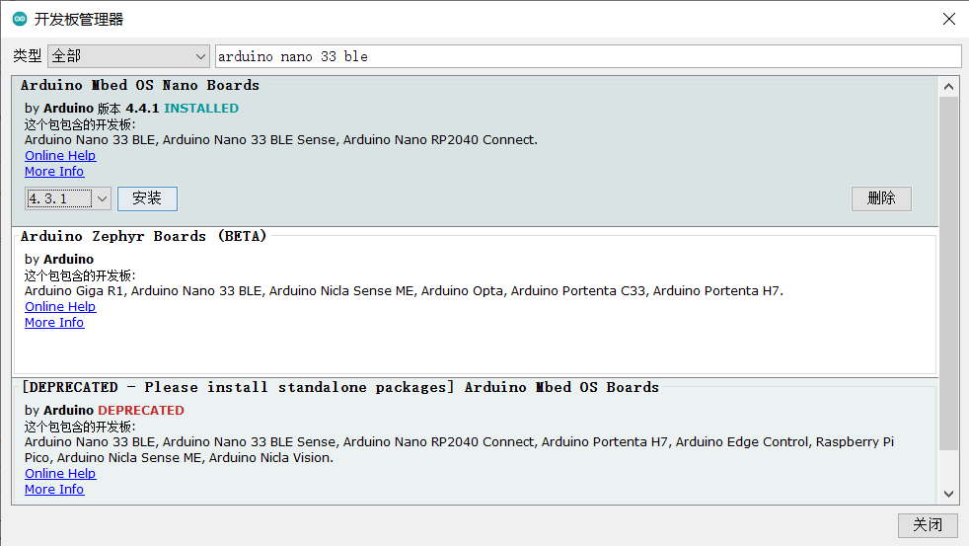This screenshot has height=546, width=969.
Task: Open More Info for deprecated Mbed OS Boards
Action: (x=54, y=489)
